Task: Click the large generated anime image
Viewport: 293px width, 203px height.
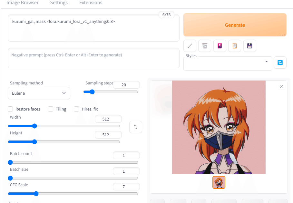Action: pos(219,127)
